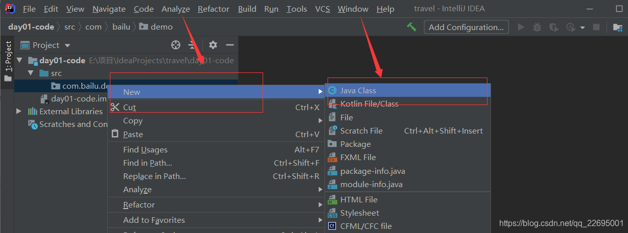
Task: Click the module-info.java file icon
Action: point(332,184)
